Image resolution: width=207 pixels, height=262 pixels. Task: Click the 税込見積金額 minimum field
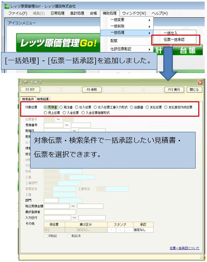click(57, 206)
